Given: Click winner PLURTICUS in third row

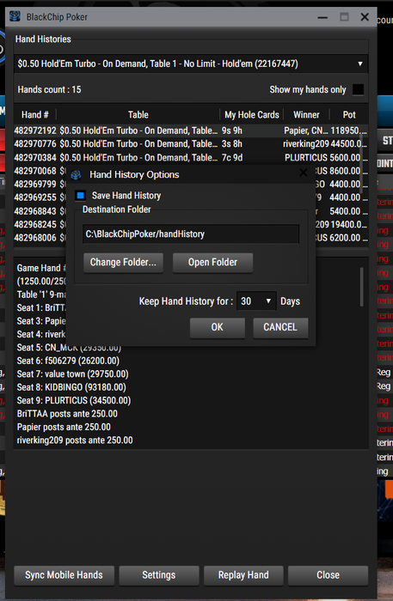Looking at the screenshot, I should coord(306,157).
